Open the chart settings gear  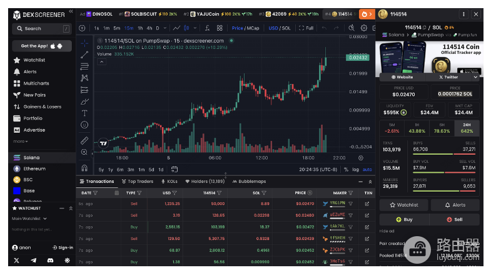(x=363, y=28)
